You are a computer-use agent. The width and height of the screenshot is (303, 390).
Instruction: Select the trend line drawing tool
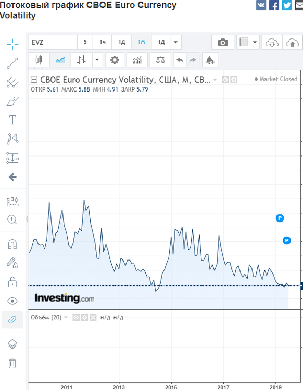click(x=12, y=63)
